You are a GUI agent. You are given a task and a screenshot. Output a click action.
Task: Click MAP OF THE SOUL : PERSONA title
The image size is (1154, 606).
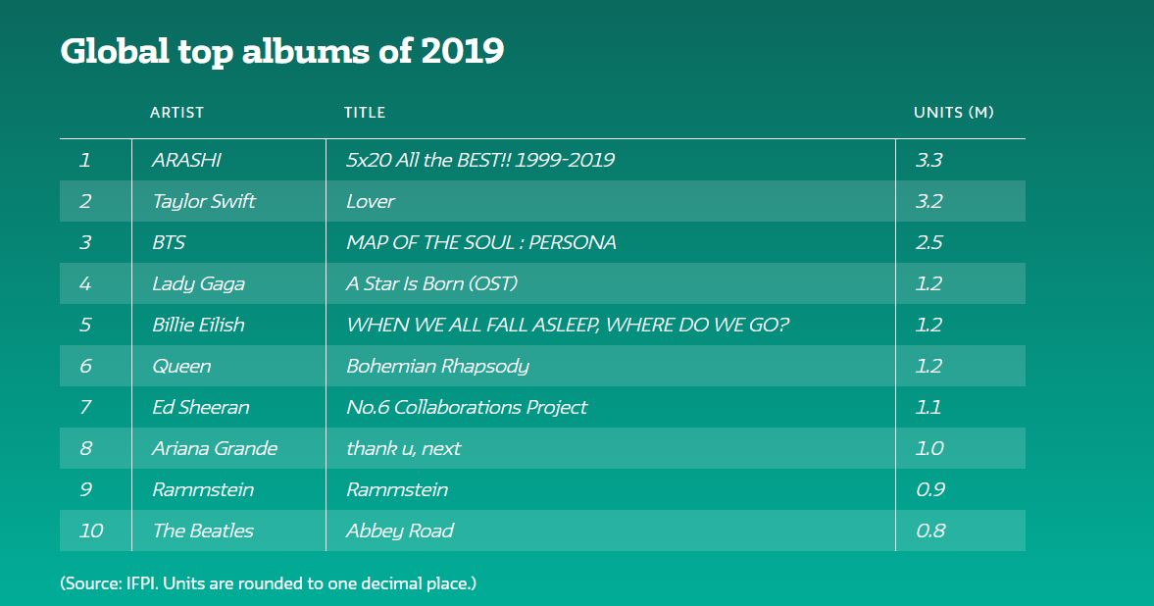481,242
